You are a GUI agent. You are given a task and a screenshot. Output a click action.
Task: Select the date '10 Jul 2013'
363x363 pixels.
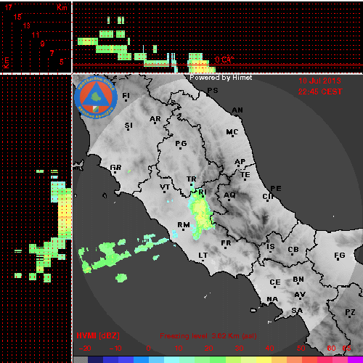point(319,81)
